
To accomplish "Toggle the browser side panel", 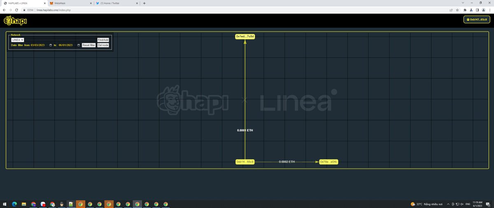I will tap(478, 10).
